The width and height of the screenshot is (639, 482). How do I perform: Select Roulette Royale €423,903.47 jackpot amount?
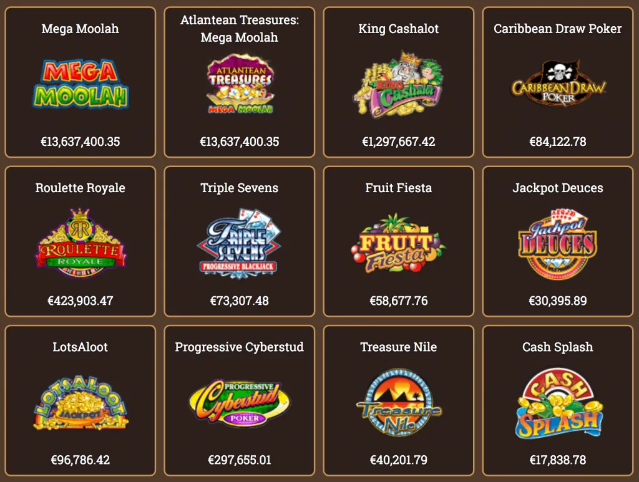[80, 301]
